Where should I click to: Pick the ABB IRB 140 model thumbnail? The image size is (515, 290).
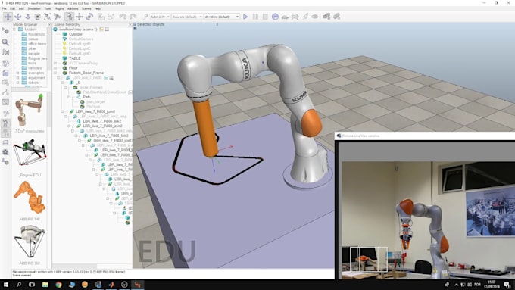[29, 198]
